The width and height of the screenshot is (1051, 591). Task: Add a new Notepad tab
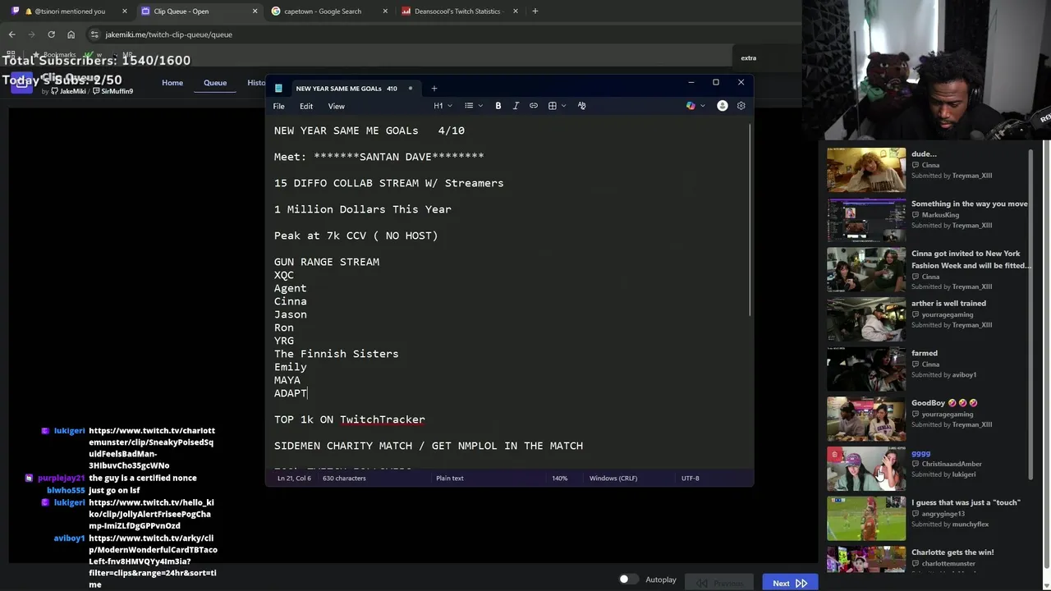click(x=434, y=89)
